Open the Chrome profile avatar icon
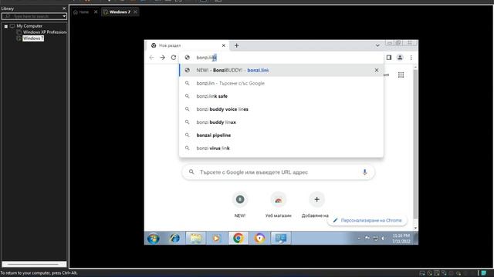This screenshot has height=277, width=494. [x=400, y=58]
